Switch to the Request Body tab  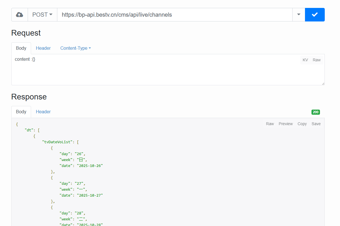click(x=21, y=48)
